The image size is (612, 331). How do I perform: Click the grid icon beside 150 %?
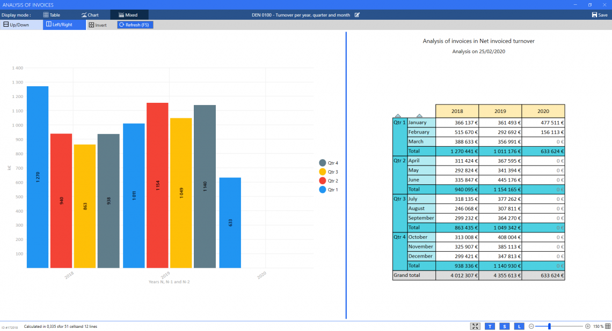point(608,326)
